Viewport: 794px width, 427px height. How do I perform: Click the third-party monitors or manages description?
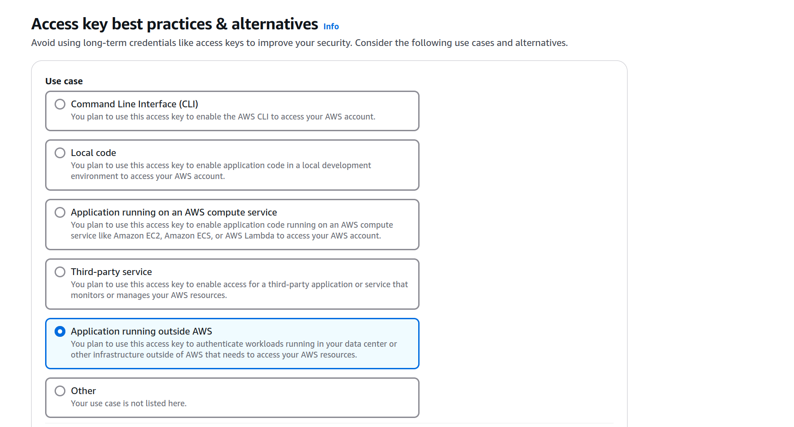(239, 290)
